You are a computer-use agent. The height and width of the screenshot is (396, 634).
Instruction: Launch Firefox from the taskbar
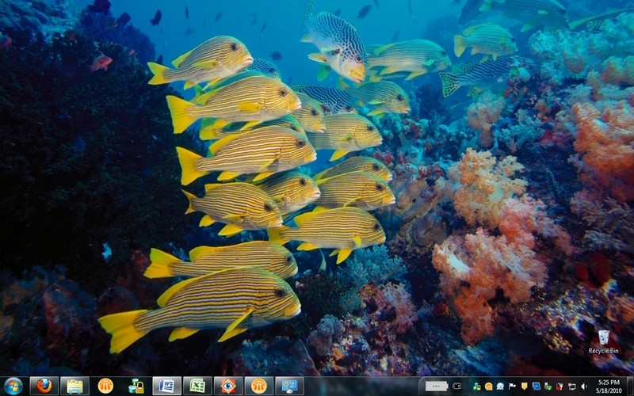(44, 386)
